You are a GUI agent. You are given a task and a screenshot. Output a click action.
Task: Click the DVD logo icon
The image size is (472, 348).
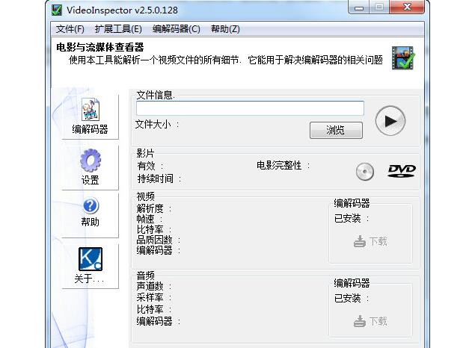click(401, 171)
